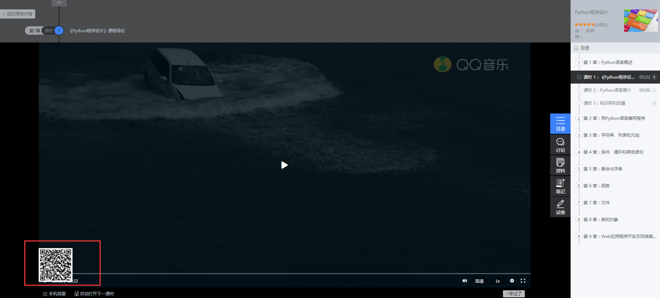Open the 讨论 discussion panel
This screenshot has width=660, height=298.
(560, 145)
